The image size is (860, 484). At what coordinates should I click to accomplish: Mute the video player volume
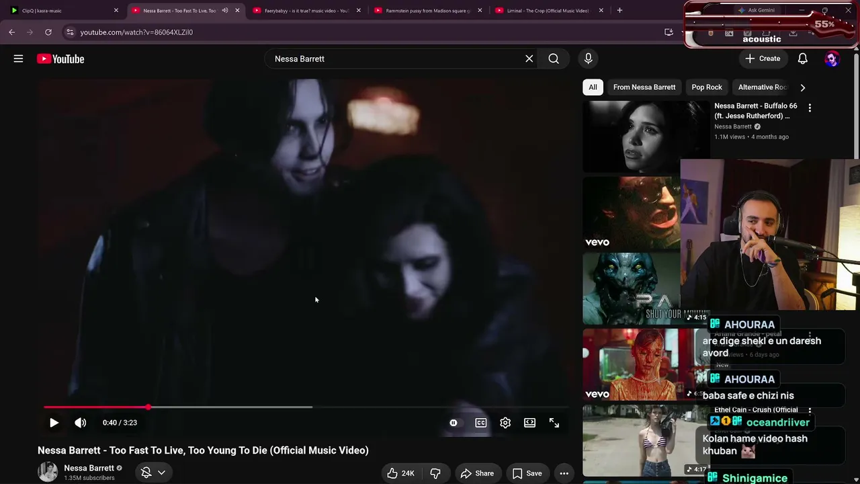[81, 423]
